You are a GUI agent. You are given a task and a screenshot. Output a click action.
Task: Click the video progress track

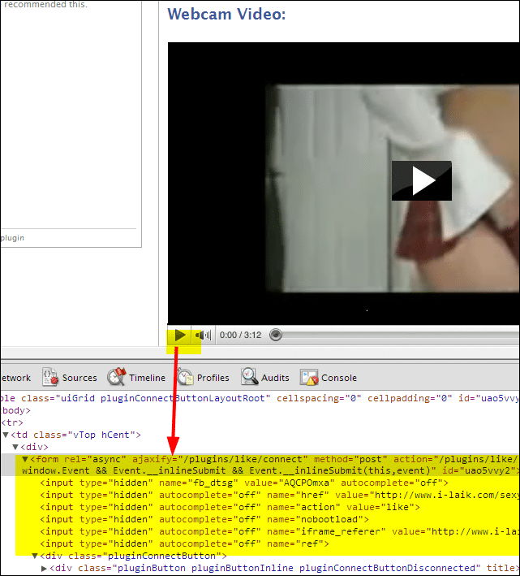tap(401, 335)
